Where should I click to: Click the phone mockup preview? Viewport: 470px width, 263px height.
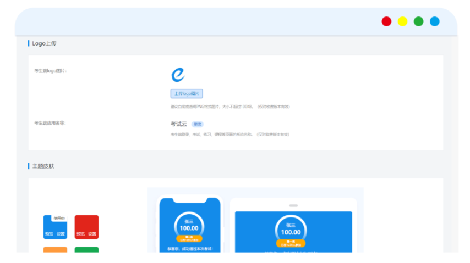point(189,225)
